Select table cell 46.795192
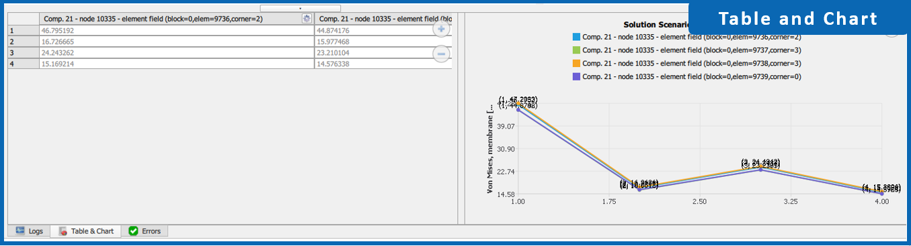This screenshot has height=246, width=911. 177,30
